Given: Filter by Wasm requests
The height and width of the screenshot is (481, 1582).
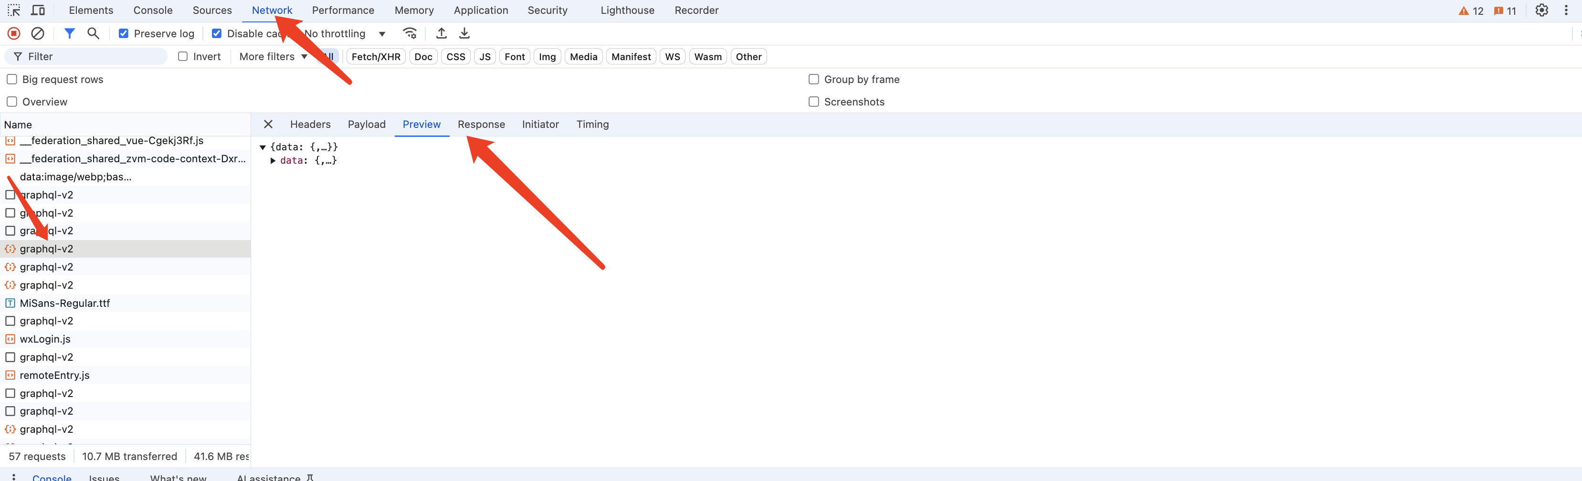Looking at the screenshot, I should pyautogui.click(x=708, y=56).
